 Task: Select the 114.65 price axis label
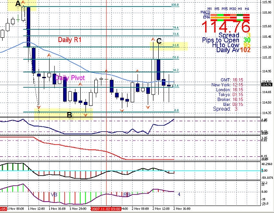pyautogui.click(x=267, y=92)
